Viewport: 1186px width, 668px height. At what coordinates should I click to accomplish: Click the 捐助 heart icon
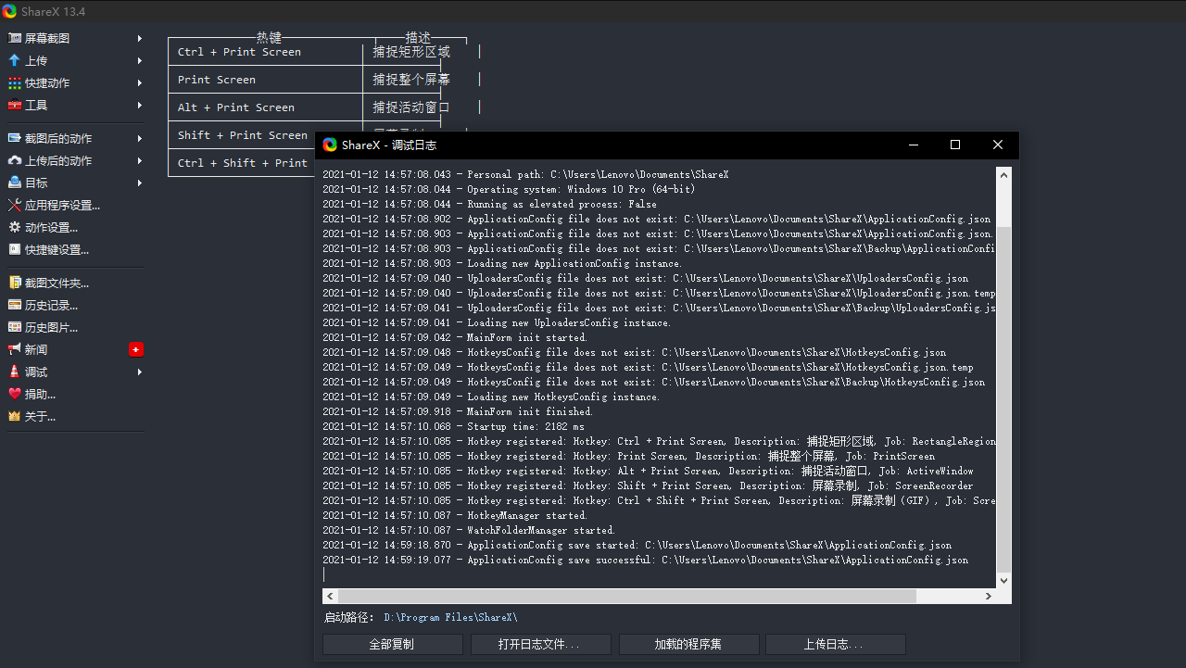(15, 394)
